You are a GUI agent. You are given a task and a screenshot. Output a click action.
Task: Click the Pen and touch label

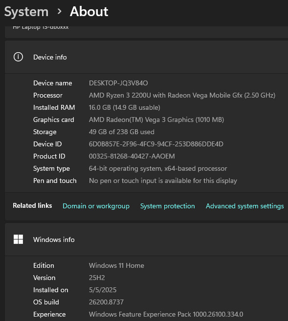[x=55, y=181]
